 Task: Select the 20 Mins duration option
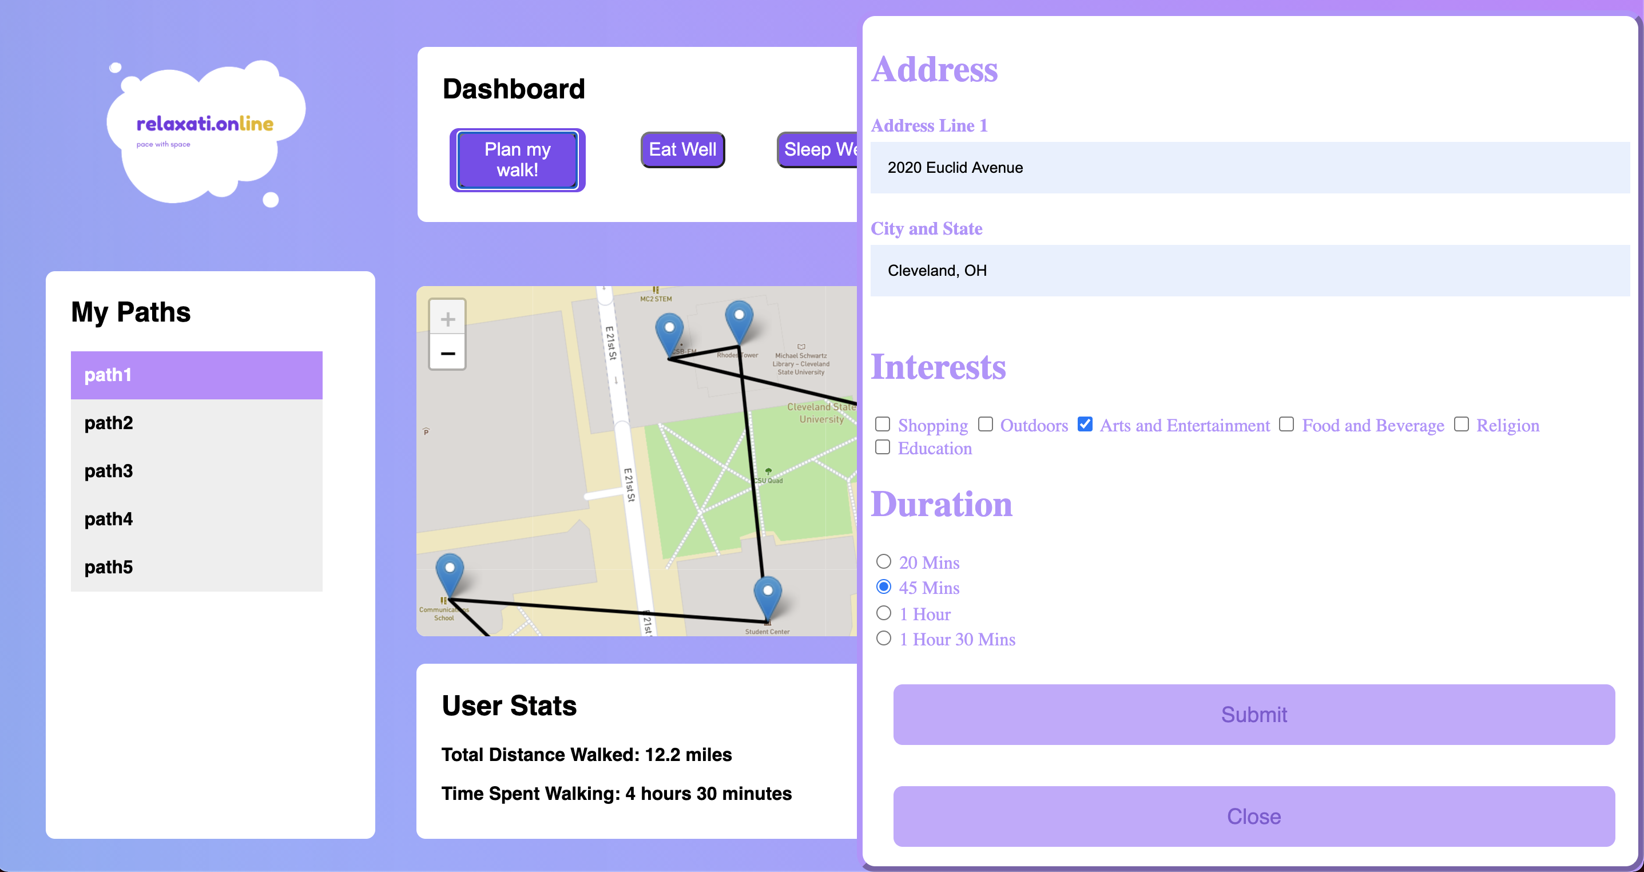pos(883,562)
